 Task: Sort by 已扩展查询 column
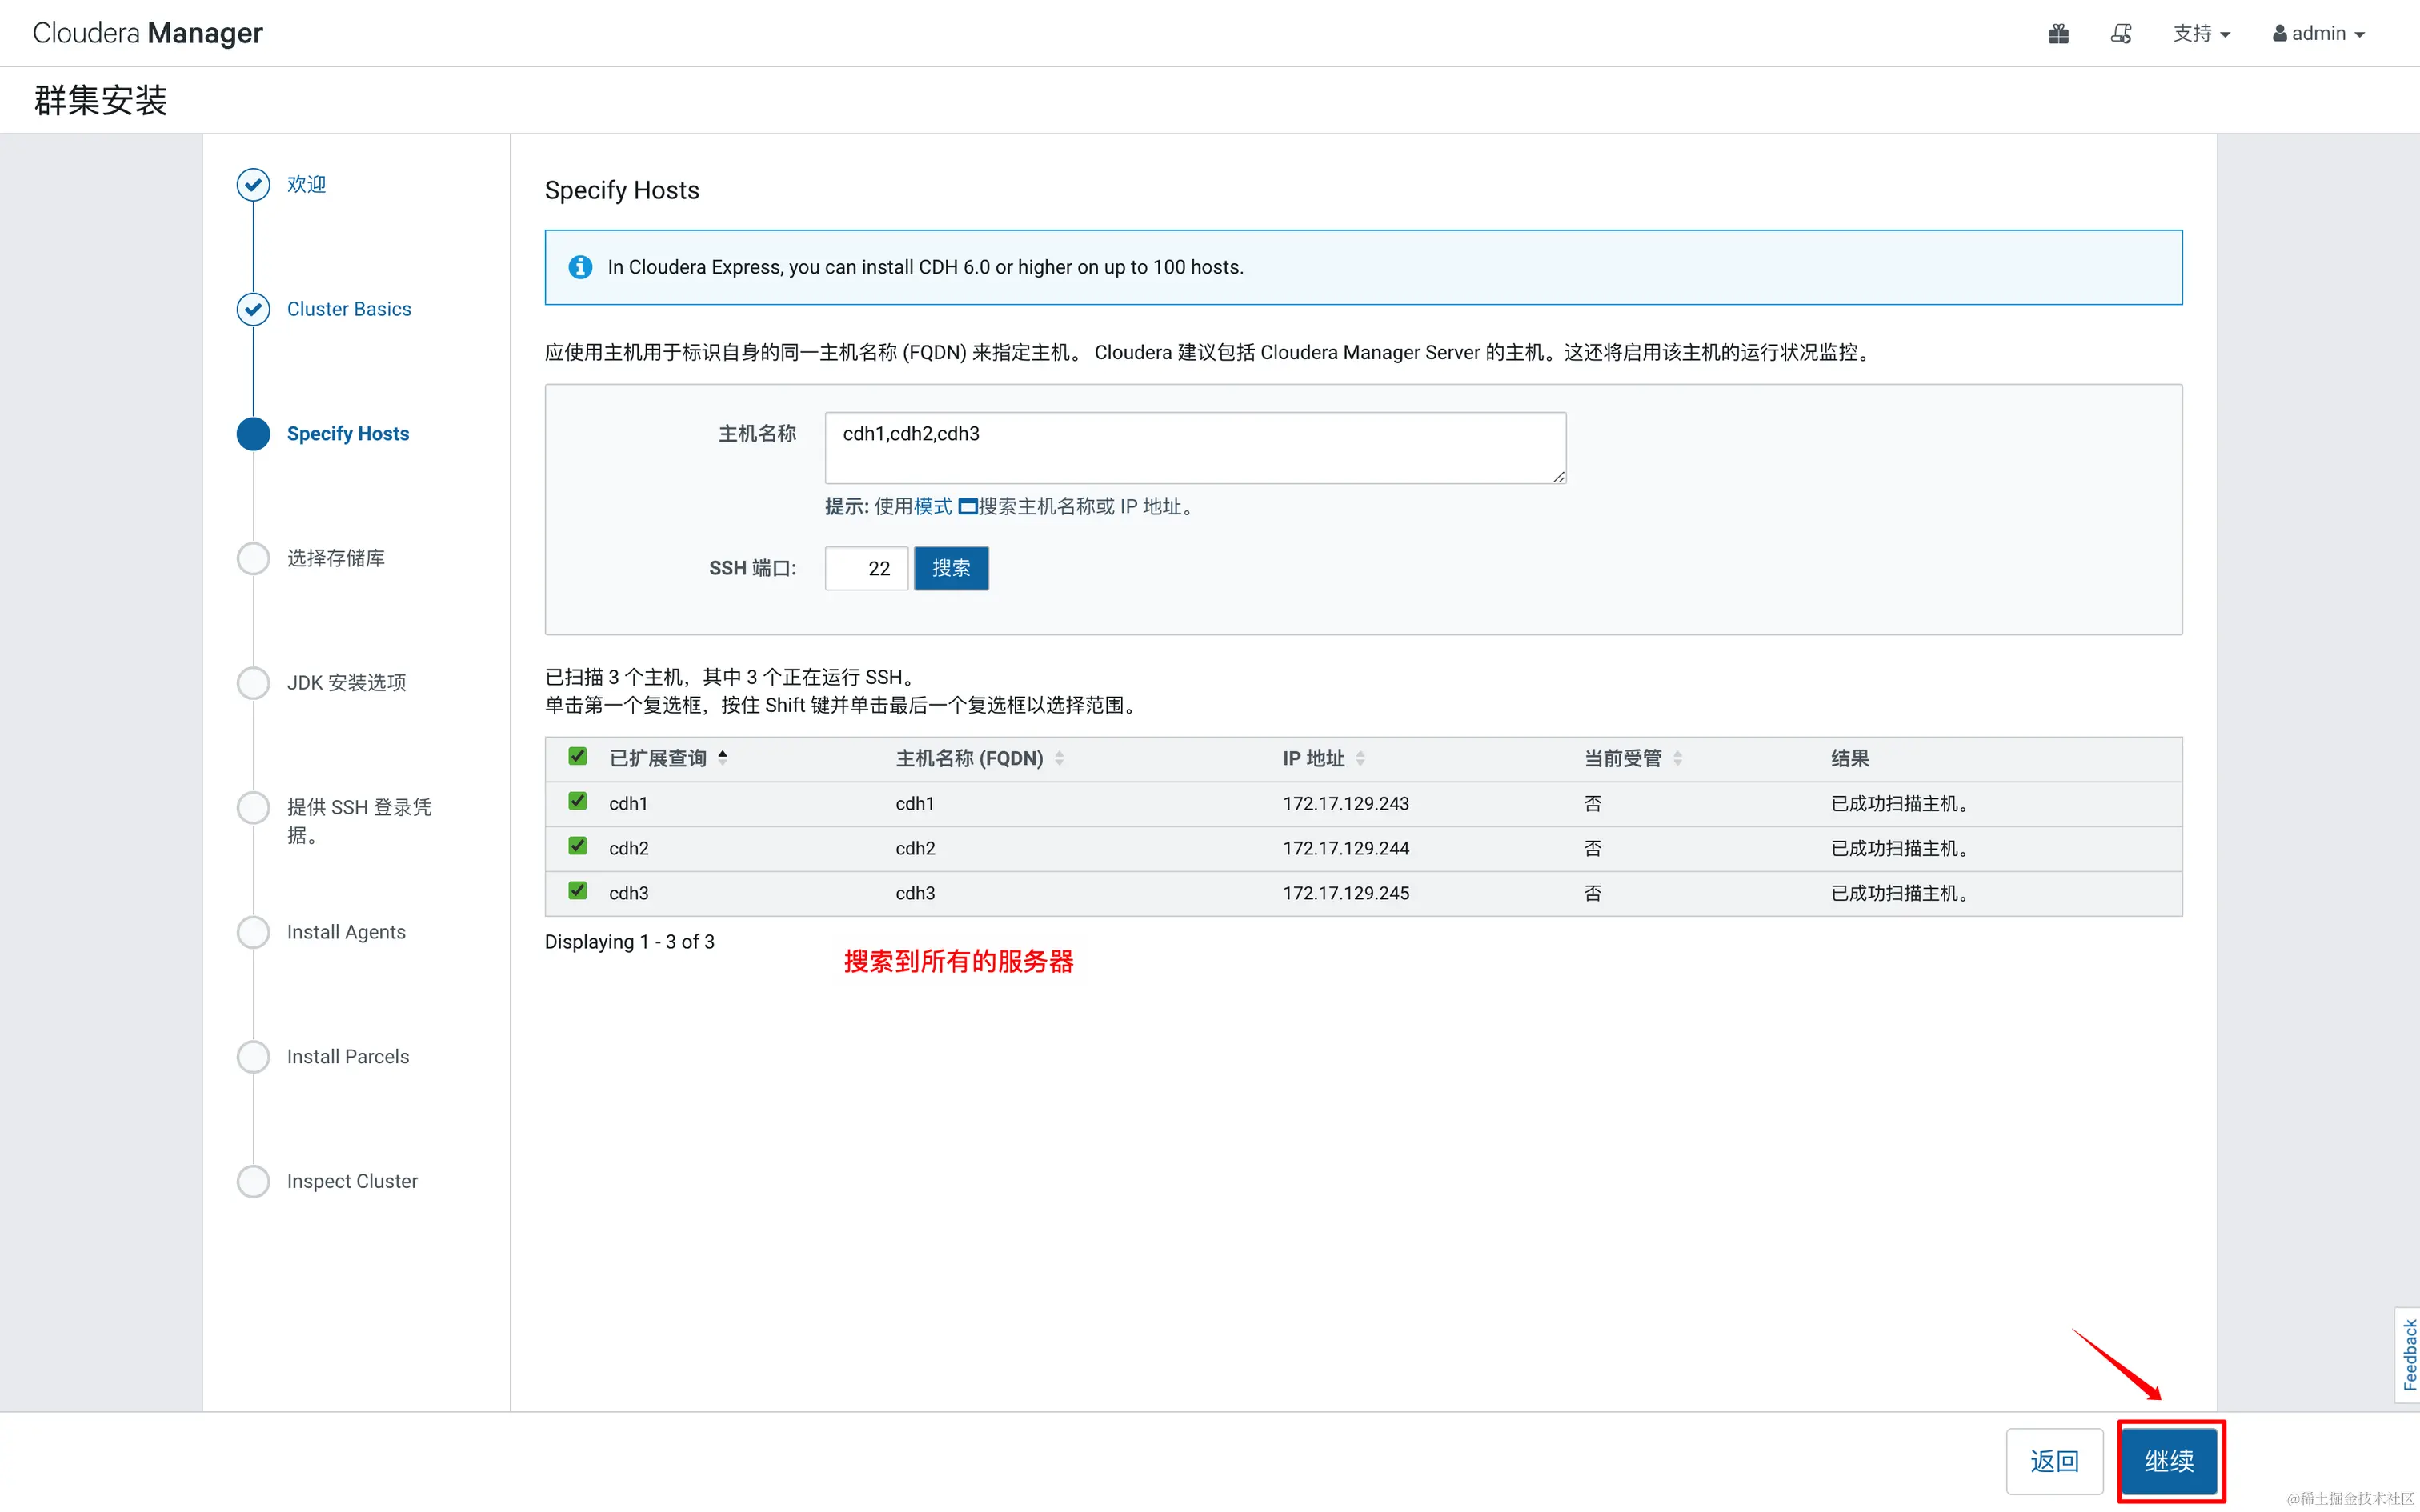coord(668,758)
